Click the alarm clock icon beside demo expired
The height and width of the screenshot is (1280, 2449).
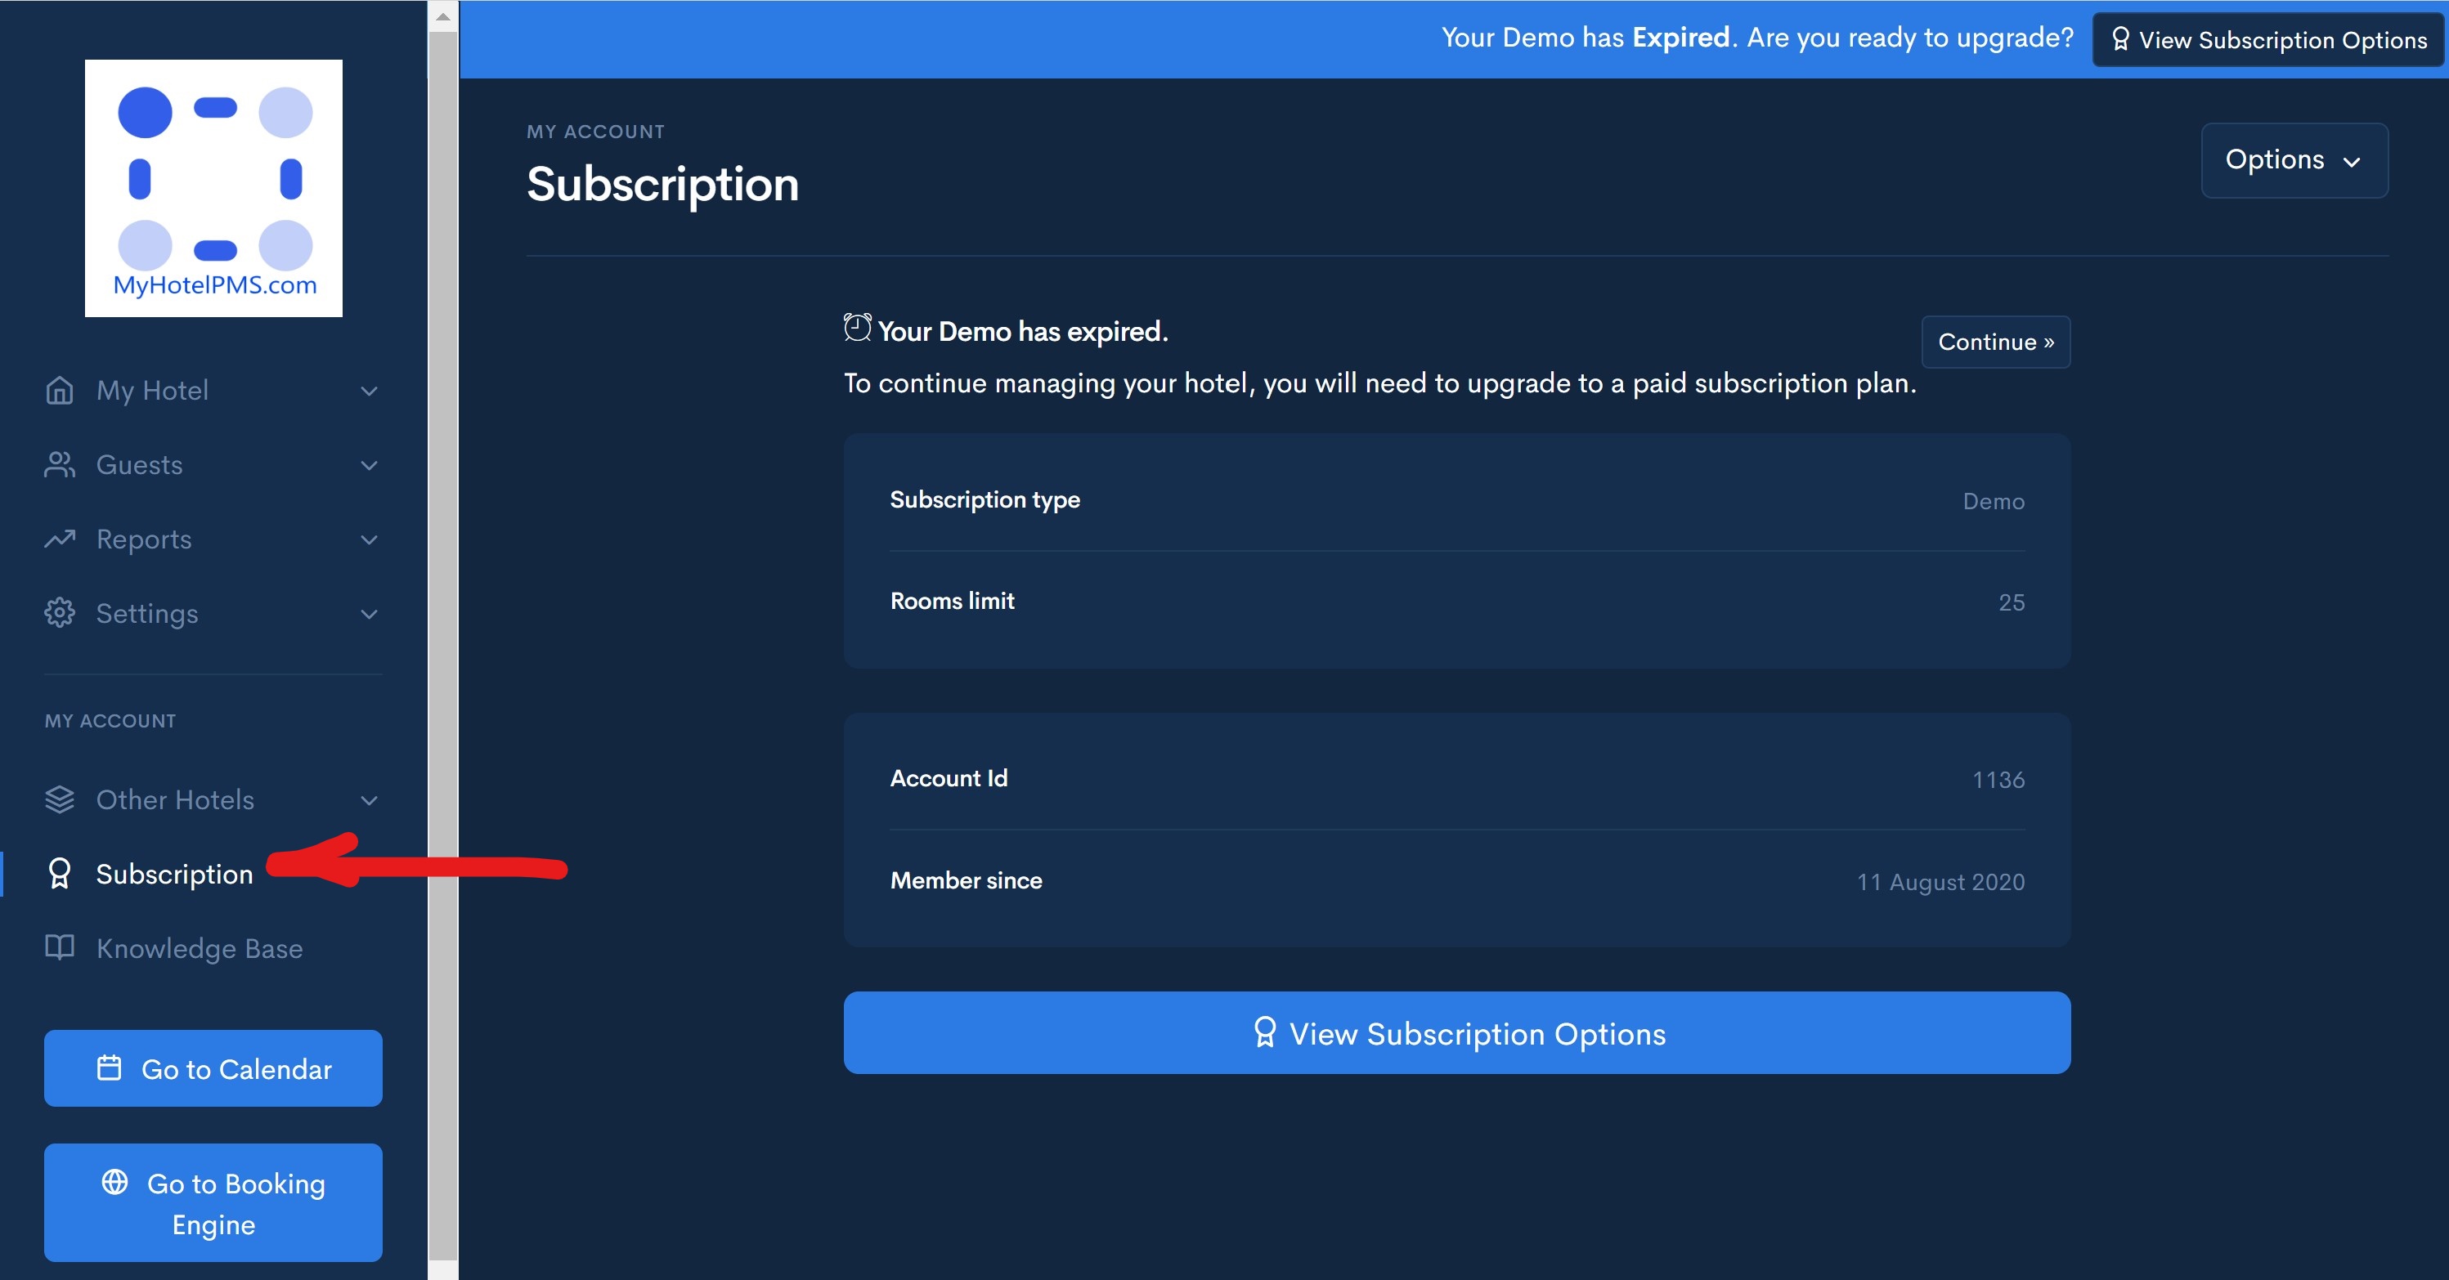[858, 327]
